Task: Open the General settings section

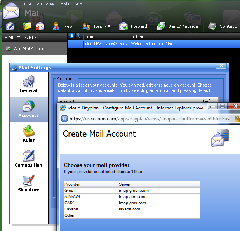Action: pos(28,84)
